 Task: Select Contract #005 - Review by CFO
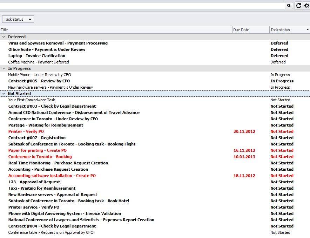pos(40,81)
